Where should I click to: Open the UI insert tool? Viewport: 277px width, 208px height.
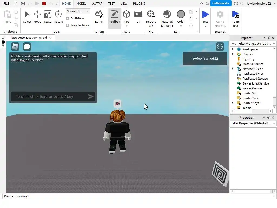[138, 17]
